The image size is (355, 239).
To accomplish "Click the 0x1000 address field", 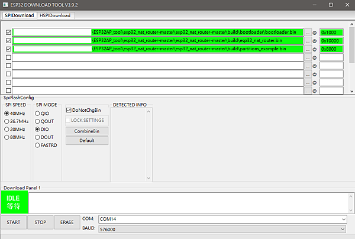I will (331, 33).
